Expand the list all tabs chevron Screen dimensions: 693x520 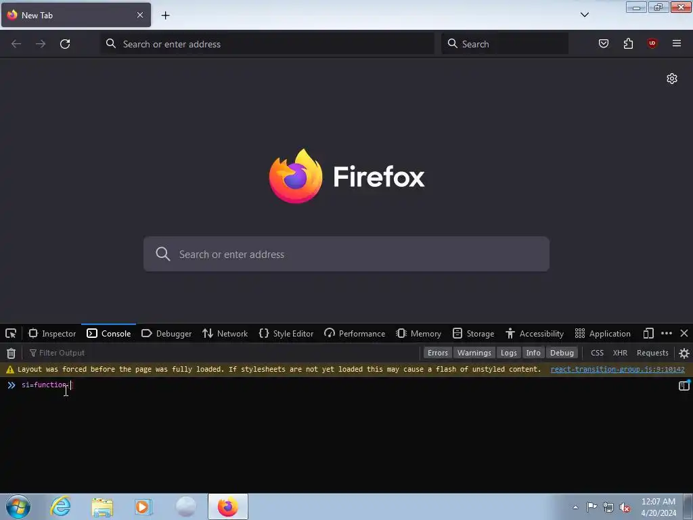584,15
